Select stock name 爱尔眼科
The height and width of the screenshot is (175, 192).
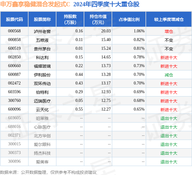pos(42,144)
